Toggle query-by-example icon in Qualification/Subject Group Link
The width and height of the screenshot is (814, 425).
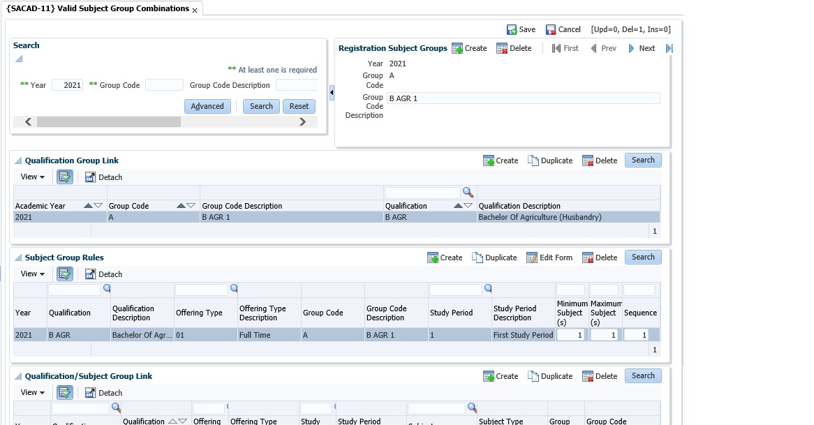(65, 393)
